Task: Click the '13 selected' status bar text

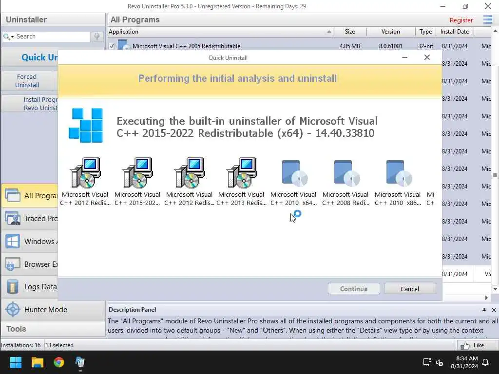Action: click(x=59, y=345)
